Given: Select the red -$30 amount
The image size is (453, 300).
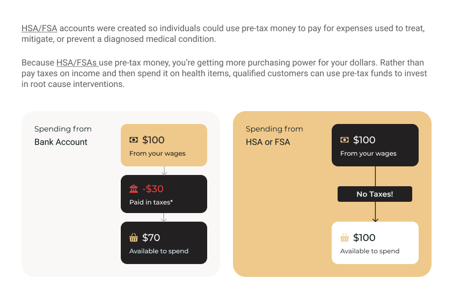Looking at the screenshot, I should pyautogui.click(x=153, y=189).
